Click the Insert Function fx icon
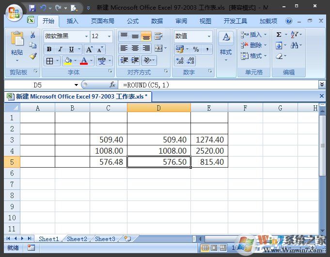330x257 pixels. point(112,85)
